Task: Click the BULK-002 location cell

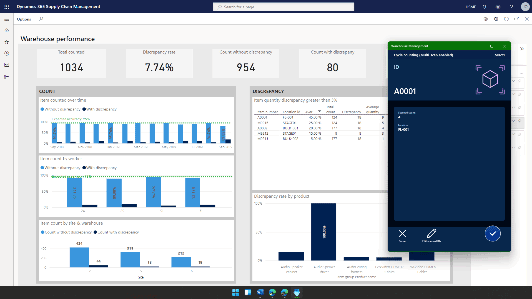Action: click(x=290, y=139)
